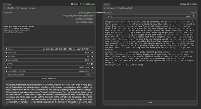Click the Show Any output text area
The width and height of the screenshot is (201, 109).
coord(150,60)
